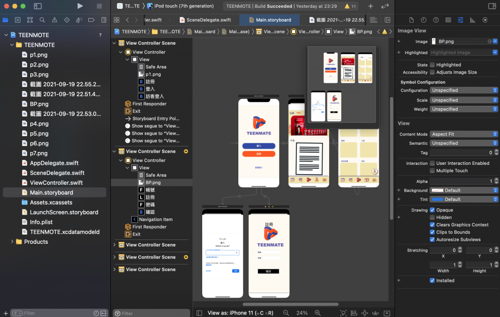Show the Attributes inspector

tap(460, 20)
